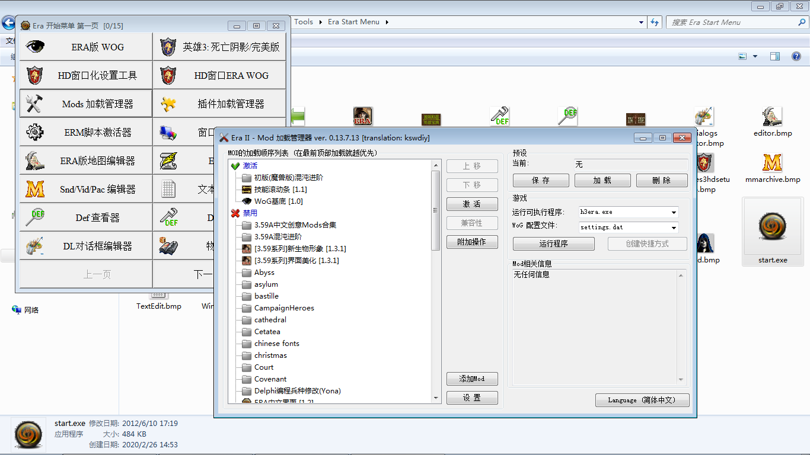Viewport: 810px width, 455px height.
Task: Click 下移 move down button
Action: click(x=472, y=185)
